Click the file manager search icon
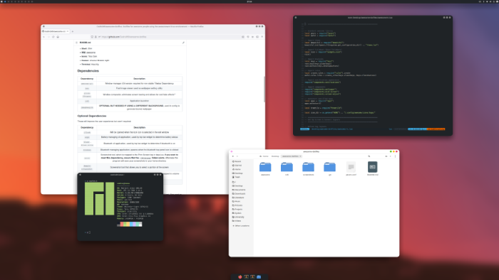Viewport: 499px width, 280px height. point(369,156)
